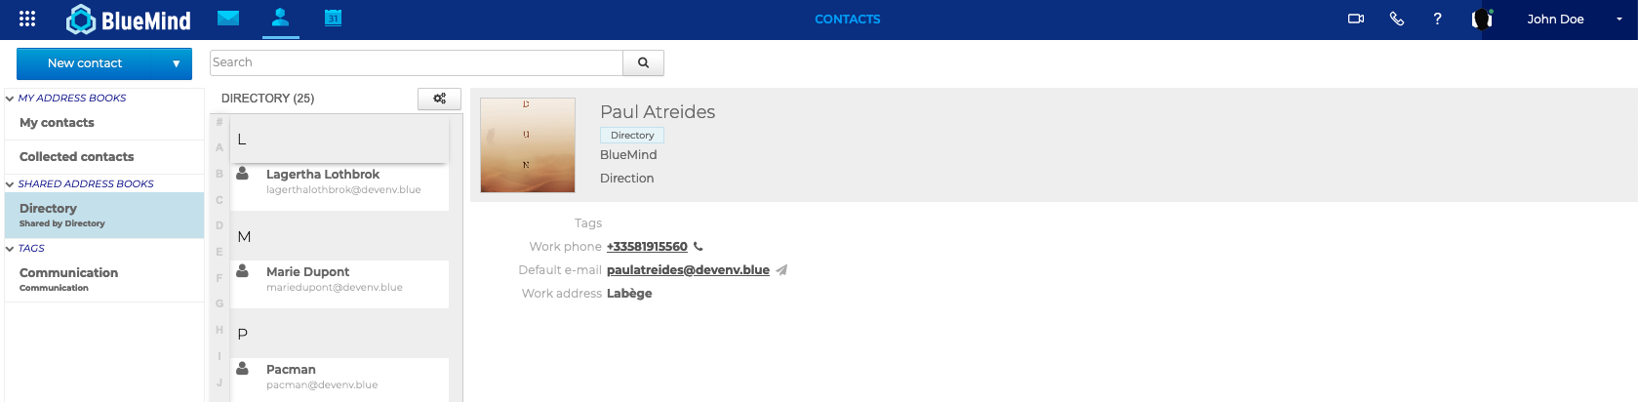Collapse the My Address Books section

10,99
